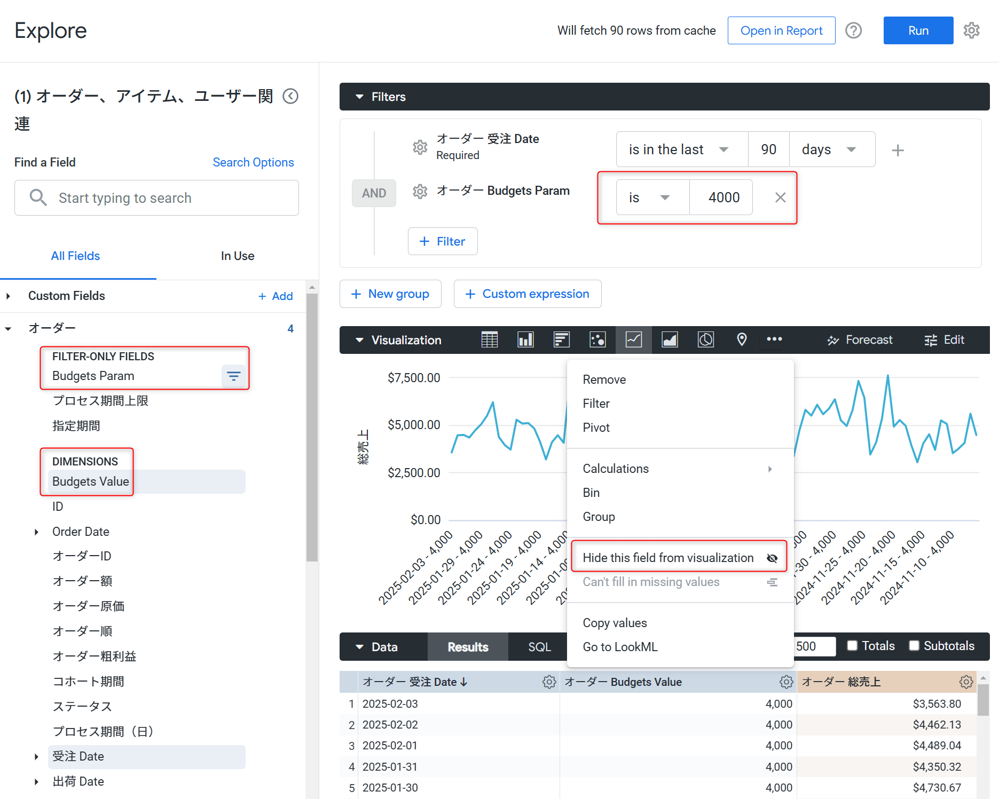Screen dimensions: 999x799
Task: Click the search magnifier icon
Action: 38,197
